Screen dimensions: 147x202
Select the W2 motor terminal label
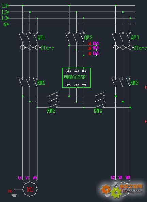[128, 178]
